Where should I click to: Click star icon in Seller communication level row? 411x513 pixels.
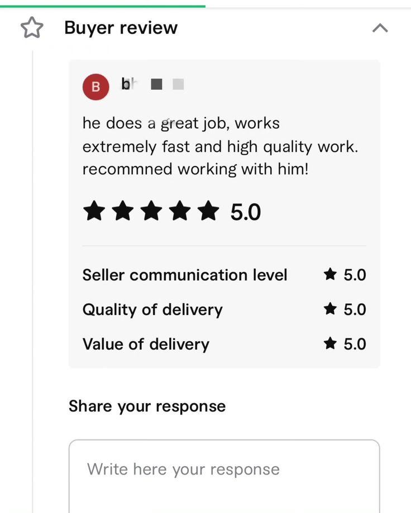coord(330,274)
